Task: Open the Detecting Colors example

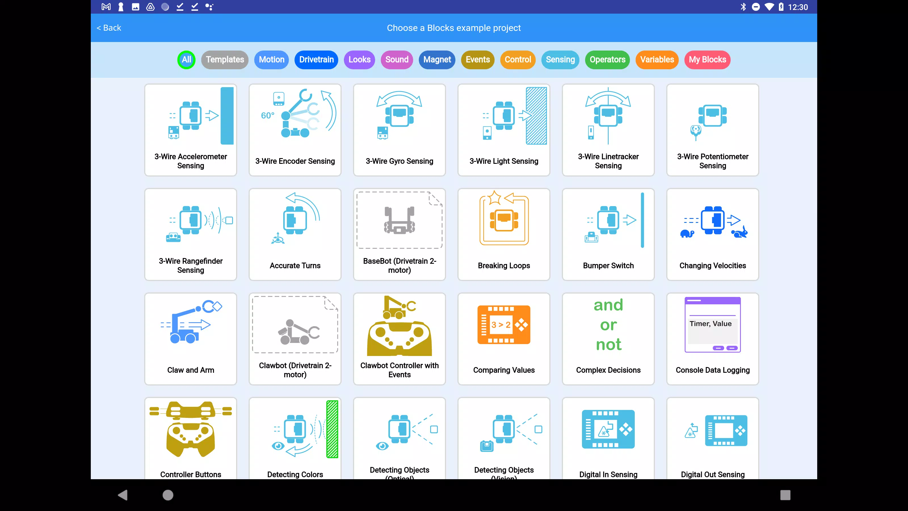Action: [x=295, y=438]
